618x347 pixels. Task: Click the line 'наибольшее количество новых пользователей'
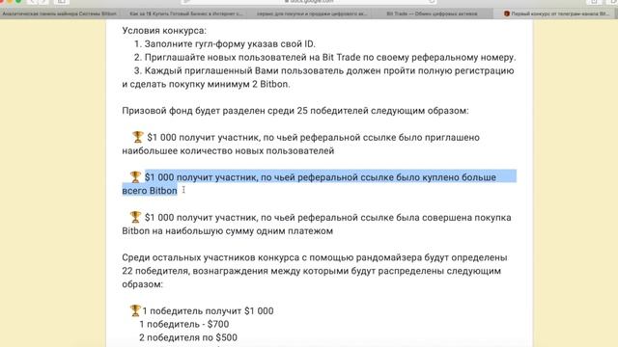pos(228,151)
